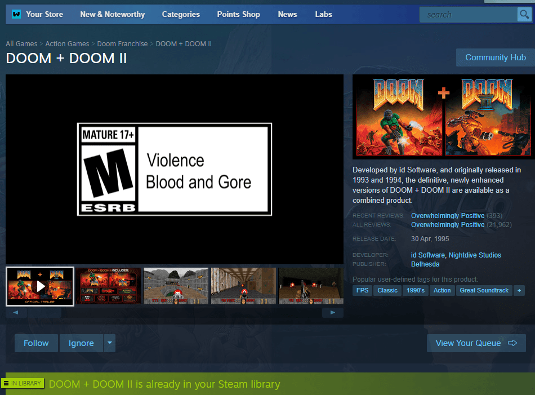Screen dimensions: 535x395
Task: Open Categories menu
Action: [181, 14]
